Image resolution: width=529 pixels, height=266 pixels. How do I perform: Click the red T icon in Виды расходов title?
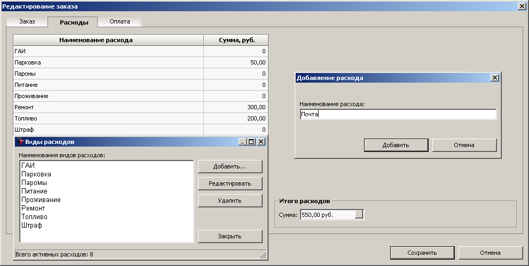tap(21, 142)
